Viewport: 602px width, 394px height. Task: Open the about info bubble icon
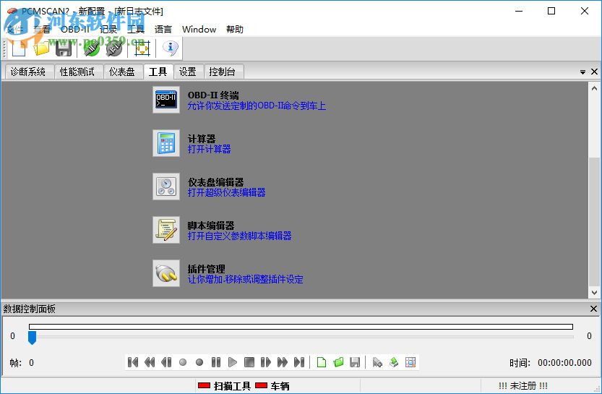click(x=171, y=48)
